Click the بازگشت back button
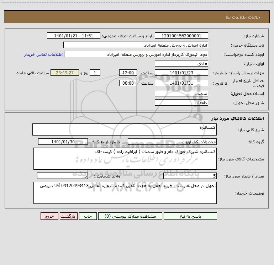 coord(68,216)
